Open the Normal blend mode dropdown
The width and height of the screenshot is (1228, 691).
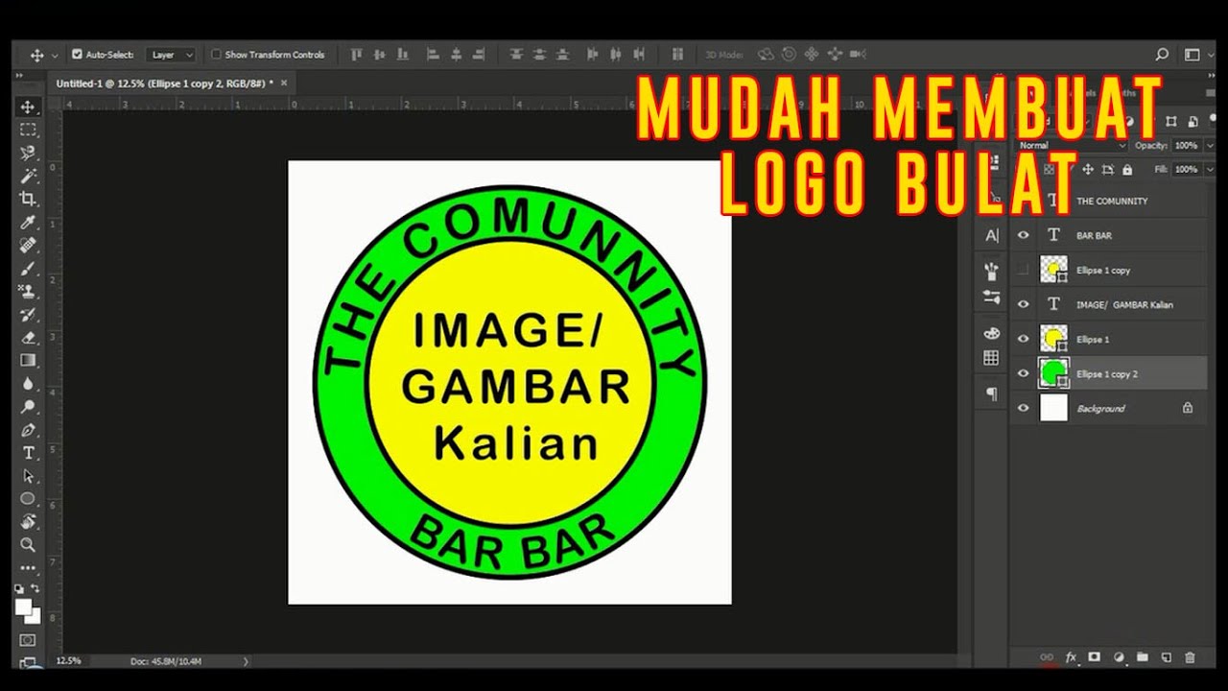point(1071,146)
